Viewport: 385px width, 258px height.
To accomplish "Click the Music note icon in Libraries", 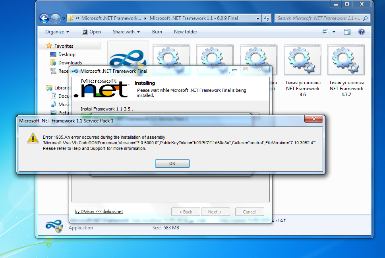I will (53, 105).
